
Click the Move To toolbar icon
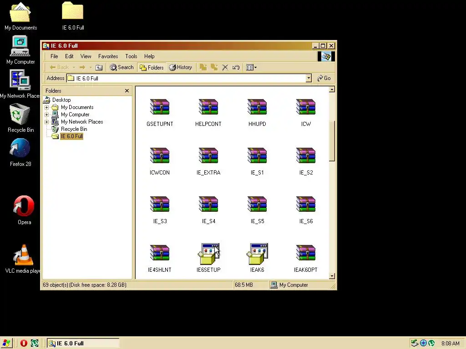click(x=203, y=67)
